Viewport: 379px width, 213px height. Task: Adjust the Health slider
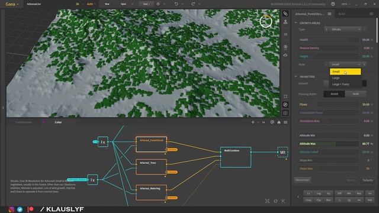[x=329, y=40]
